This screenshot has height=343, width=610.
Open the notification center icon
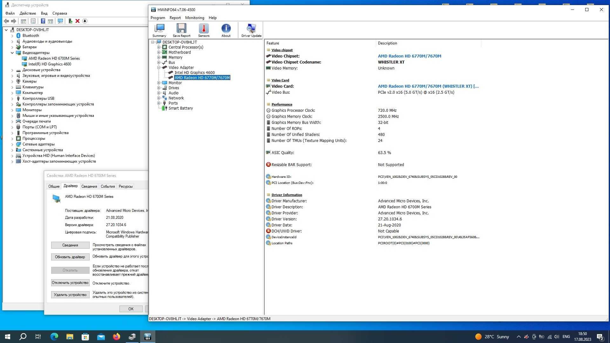[x=600, y=337]
